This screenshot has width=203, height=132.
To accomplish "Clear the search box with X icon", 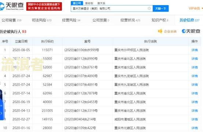I will click(x=149, y=8).
